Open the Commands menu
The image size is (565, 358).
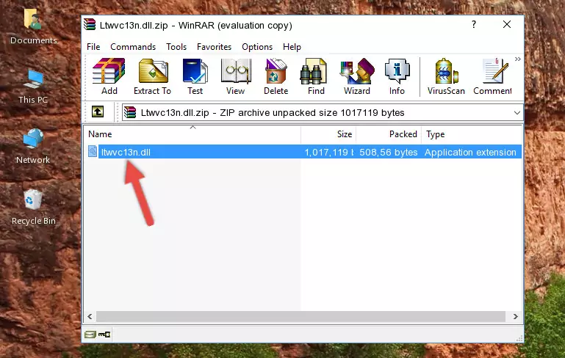[x=133, y=47]
